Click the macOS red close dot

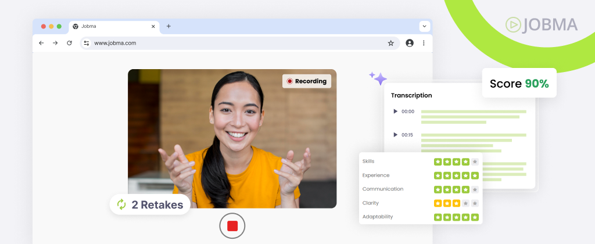click(43, 27)
